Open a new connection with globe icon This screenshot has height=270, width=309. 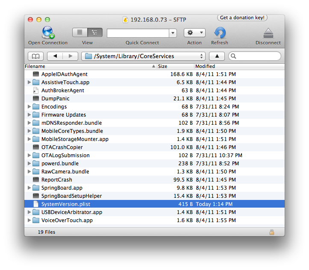[48, 33]
